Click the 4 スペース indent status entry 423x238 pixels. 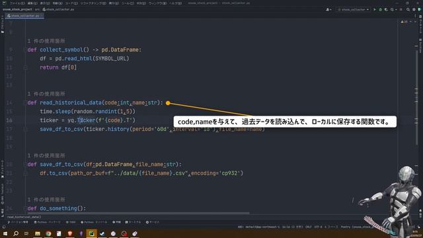click(x=331, y=227)
